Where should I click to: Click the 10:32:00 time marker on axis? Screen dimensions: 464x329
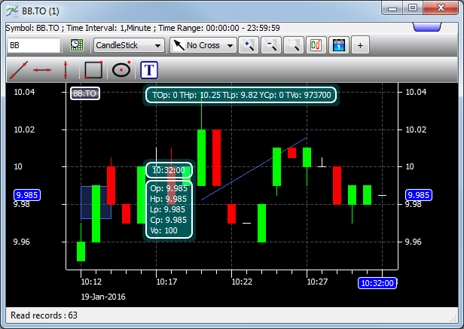coord(377,283)
